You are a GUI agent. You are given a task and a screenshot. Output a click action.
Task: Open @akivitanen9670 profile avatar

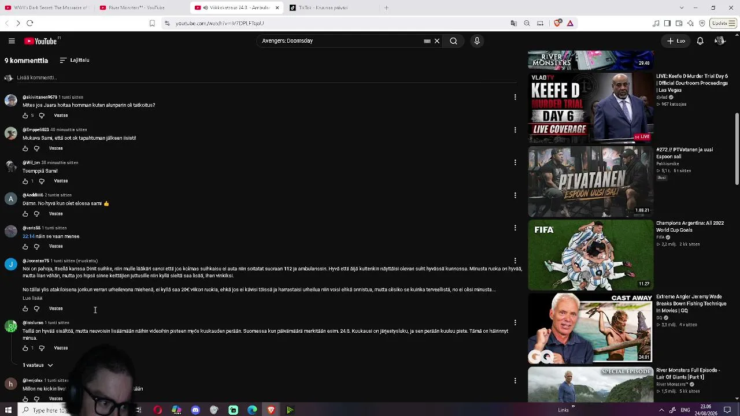pos(11,101)
